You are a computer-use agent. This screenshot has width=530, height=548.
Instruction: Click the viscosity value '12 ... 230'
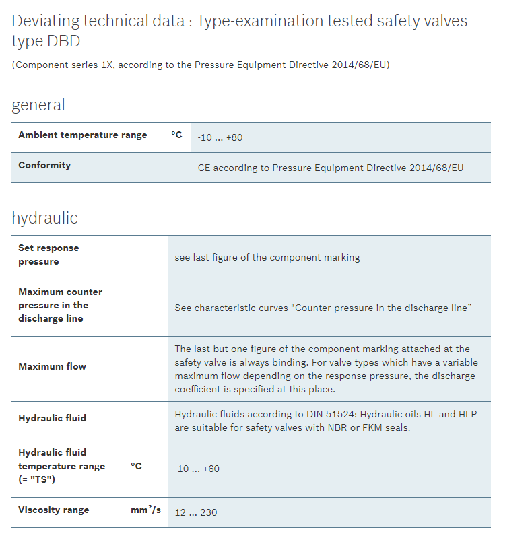(x=196, y=512)
